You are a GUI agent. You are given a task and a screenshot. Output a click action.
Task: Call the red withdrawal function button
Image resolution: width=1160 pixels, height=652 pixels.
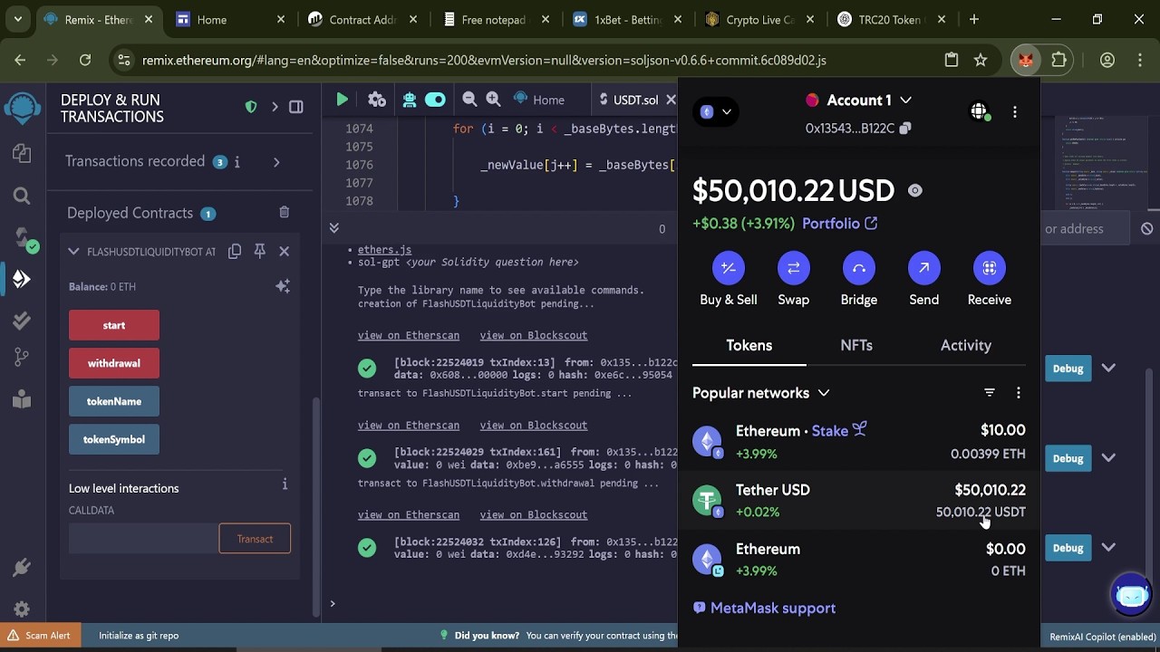click(114, 363)
